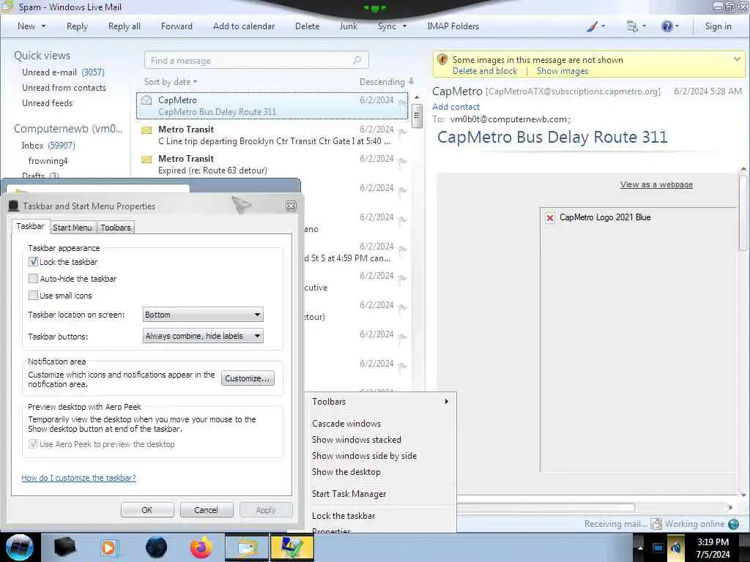750x562 pixels.
Task: Open the blue Help icon
Action: click(667, 26)
